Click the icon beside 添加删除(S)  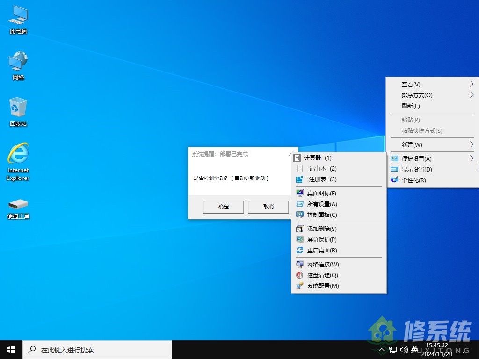click(300, 229)
